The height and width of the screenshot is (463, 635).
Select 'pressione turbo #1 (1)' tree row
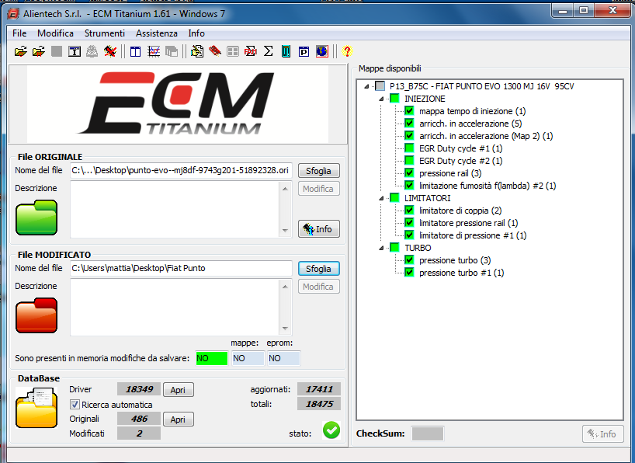click(x=461, y=273)
